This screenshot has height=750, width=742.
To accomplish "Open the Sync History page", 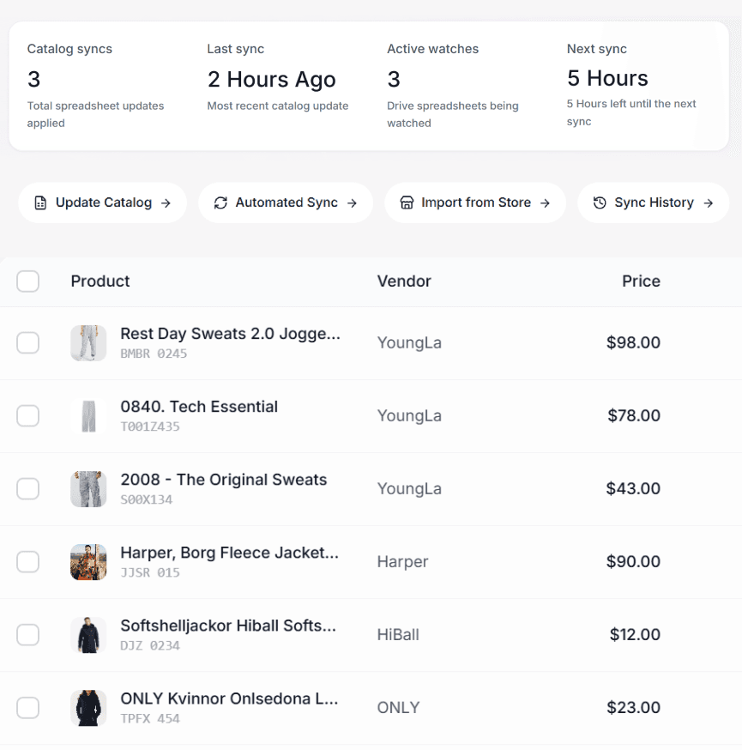I will [653, 203].
